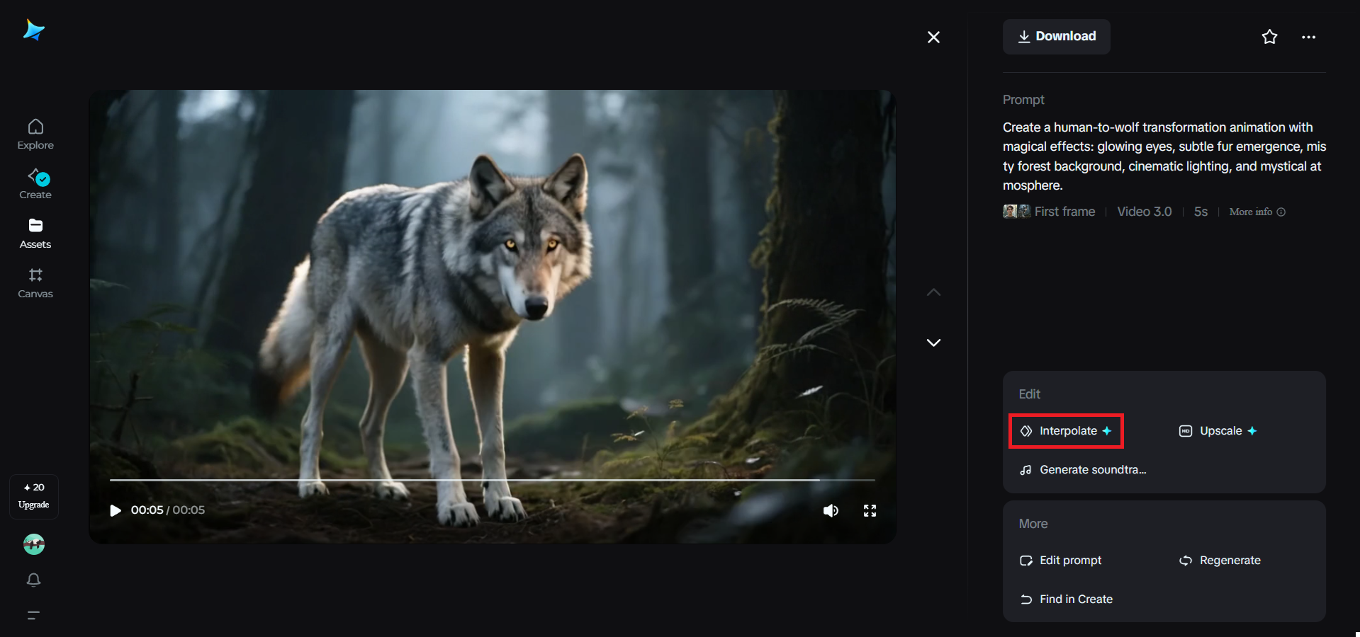Open More info details
The height and width of the screenshot is (637, 1360).
pos(1257,212)
